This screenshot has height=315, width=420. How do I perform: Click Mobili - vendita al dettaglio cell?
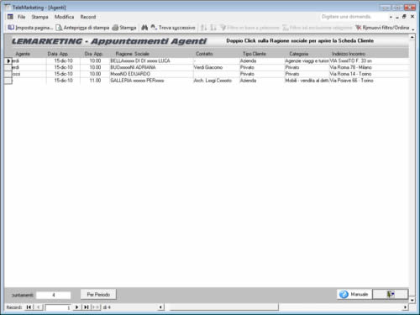pyautogui.click(x=307, y=81)
